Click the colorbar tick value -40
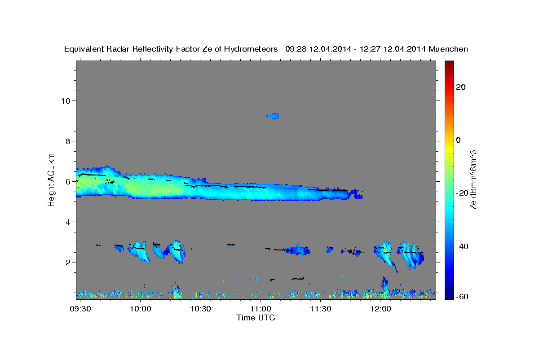Image resolution: width=539 pixels, height=359 pixels. click(x=462, y=246)
